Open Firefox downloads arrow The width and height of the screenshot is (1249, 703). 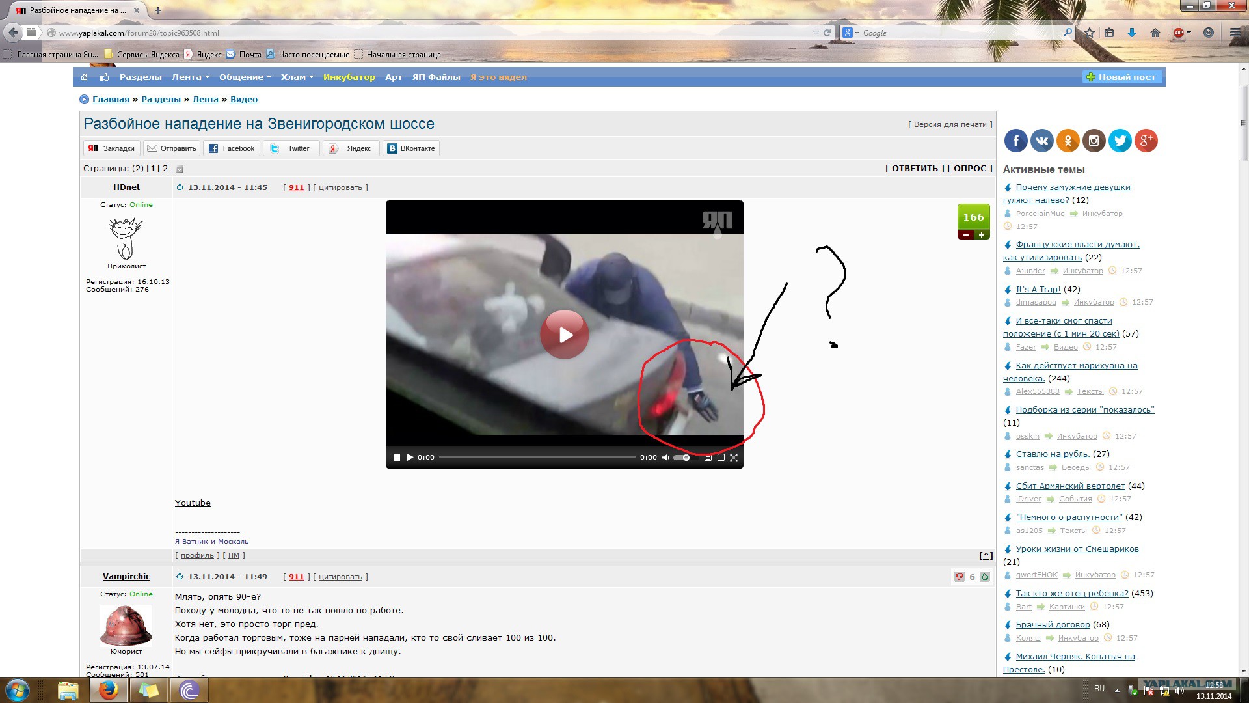1132,33
